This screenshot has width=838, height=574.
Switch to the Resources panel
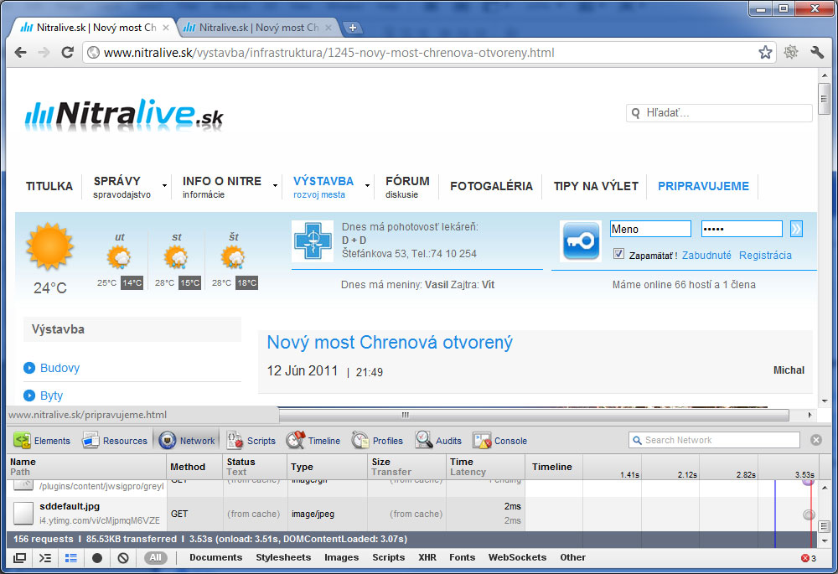click(114, 441)
